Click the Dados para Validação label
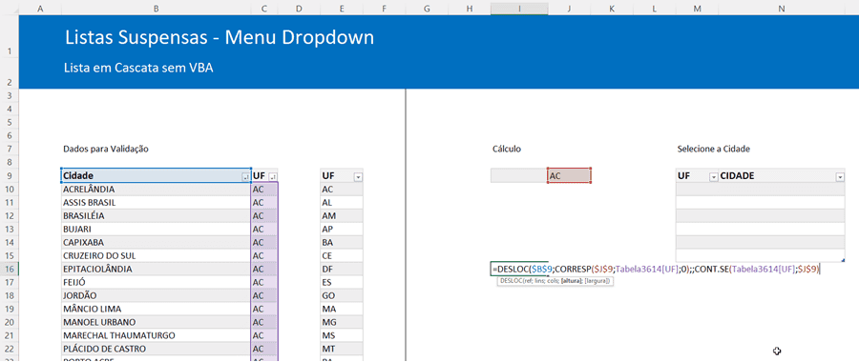 click(106, 149)
